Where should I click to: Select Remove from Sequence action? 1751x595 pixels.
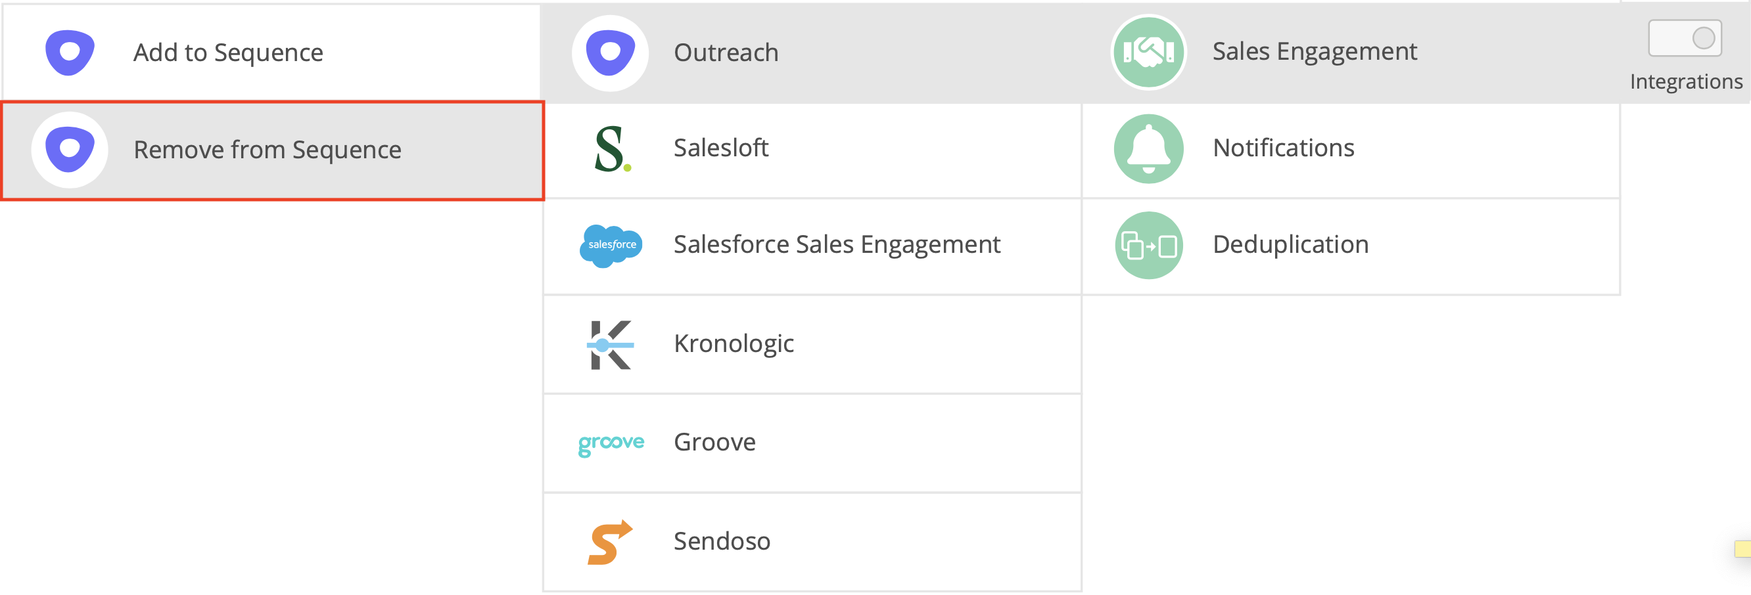[267, 150]
